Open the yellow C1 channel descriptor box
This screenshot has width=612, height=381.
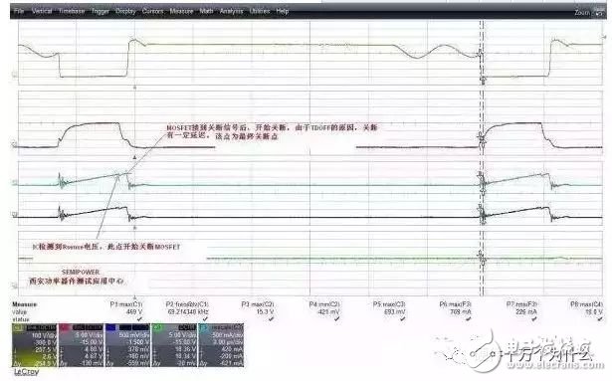coord(35,345)
